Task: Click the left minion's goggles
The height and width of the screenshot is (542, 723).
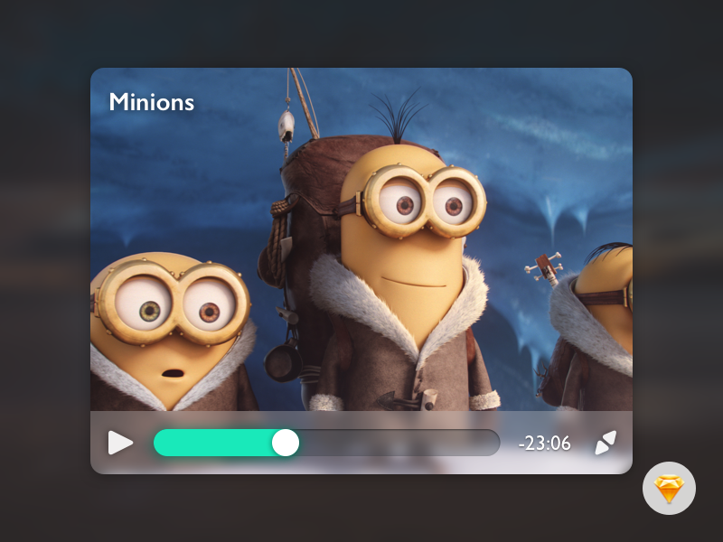Action: click(172, 303)
